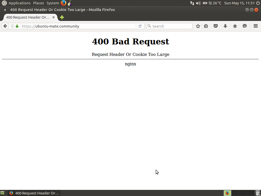
Task: Select the 400 Request Header Or tab
Action: coord(28,17)
